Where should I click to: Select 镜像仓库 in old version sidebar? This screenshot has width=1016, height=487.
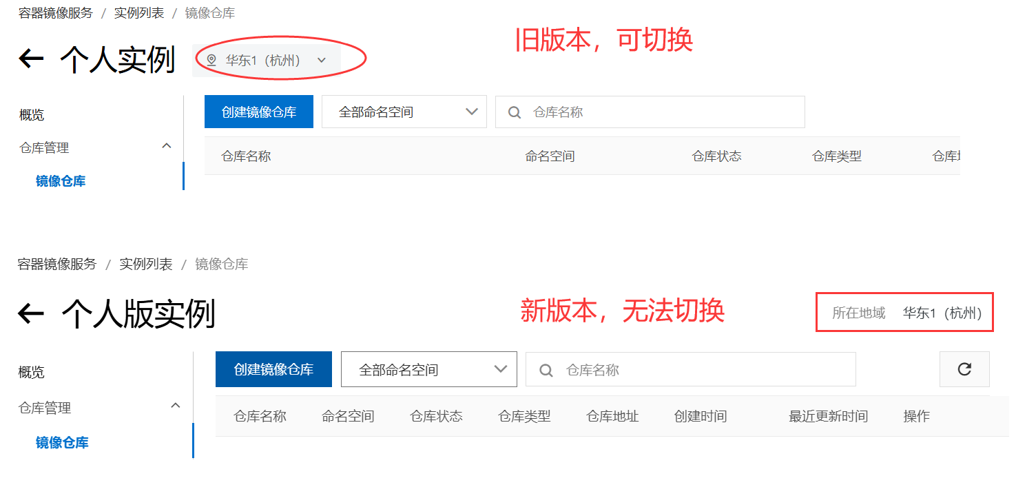point(61,181)
